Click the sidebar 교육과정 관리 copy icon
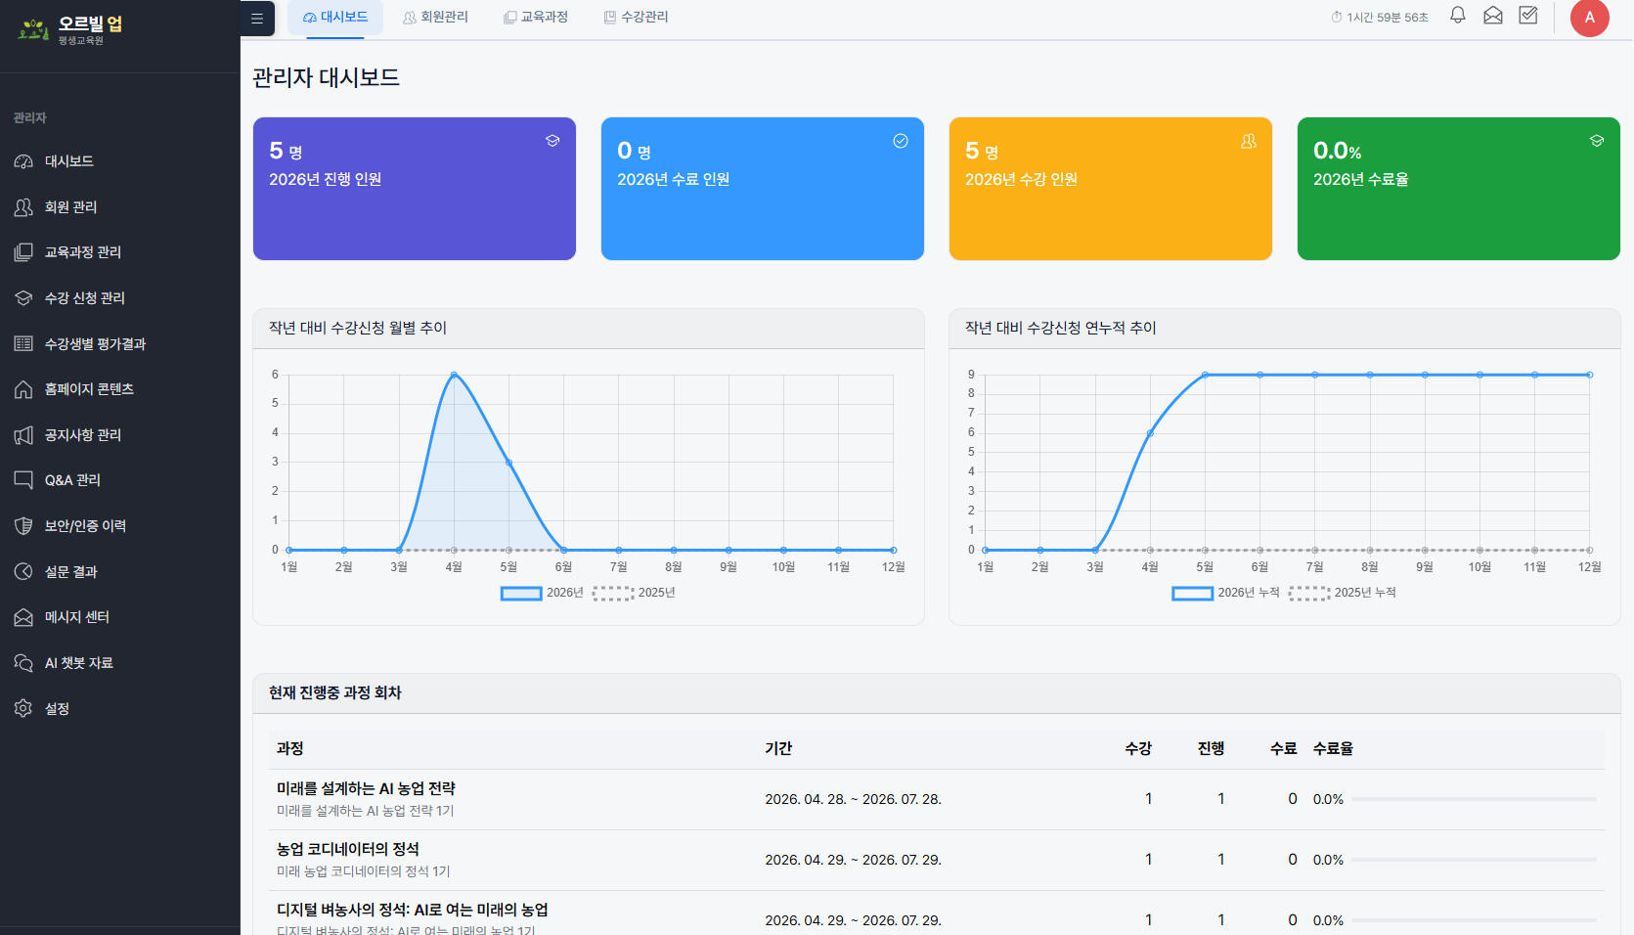Viewport: 1634px width, 935px height. [23, 252]
